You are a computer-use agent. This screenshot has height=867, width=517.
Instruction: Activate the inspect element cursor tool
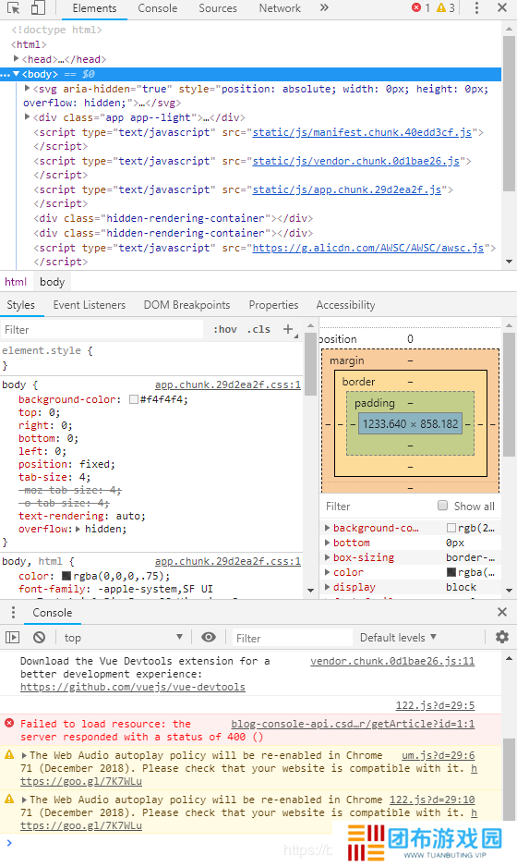click(x=13, y=7)
